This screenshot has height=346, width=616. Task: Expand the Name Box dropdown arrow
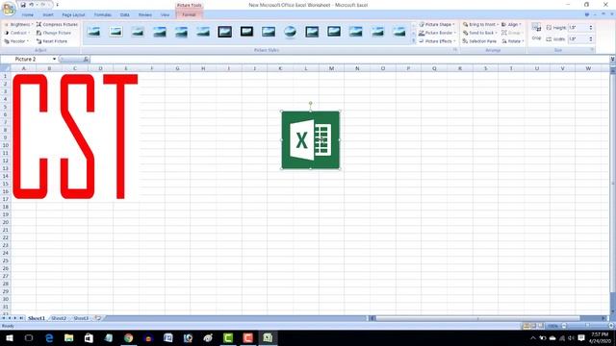tap(54, 60)
